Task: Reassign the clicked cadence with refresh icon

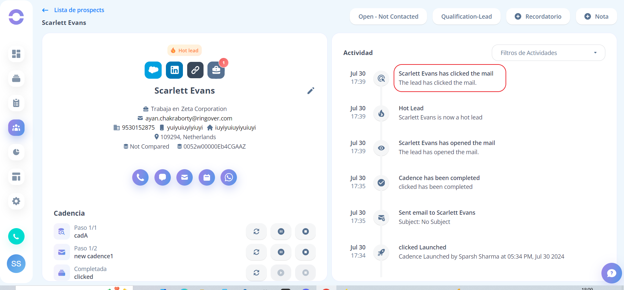Action: (257, 273)
